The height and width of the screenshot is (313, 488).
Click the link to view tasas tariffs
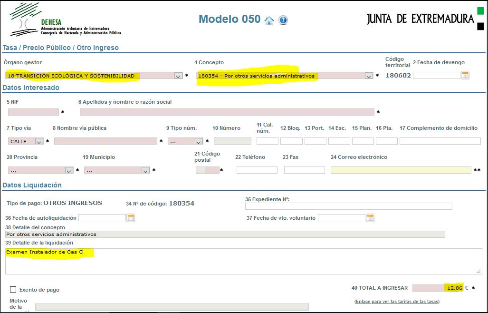tap(397, 302)
